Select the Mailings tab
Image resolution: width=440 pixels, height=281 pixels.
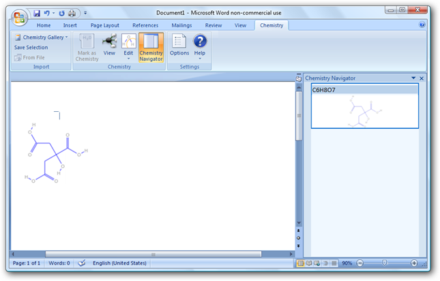(x=181, y=25)
